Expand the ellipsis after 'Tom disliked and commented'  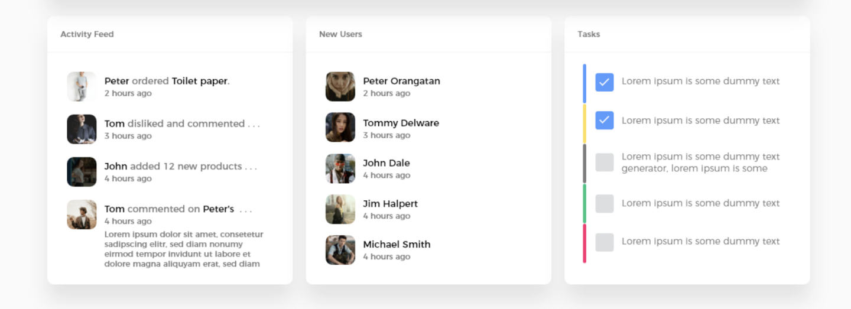(x=254, y=125)
